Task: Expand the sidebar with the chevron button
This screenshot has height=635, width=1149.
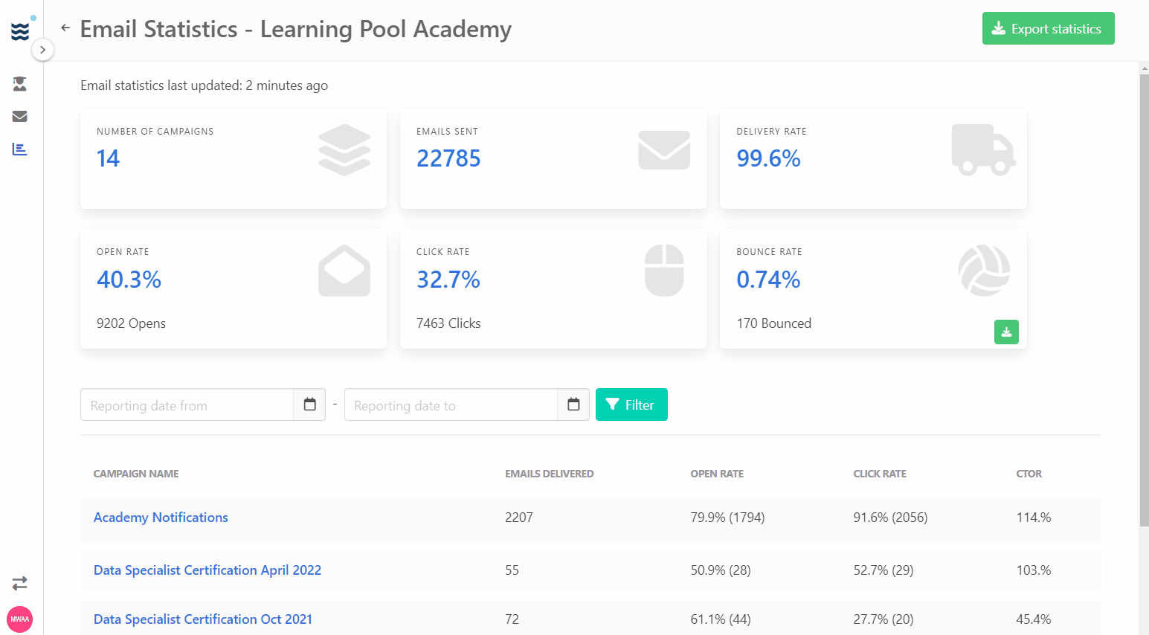Action: coord(43,50)
